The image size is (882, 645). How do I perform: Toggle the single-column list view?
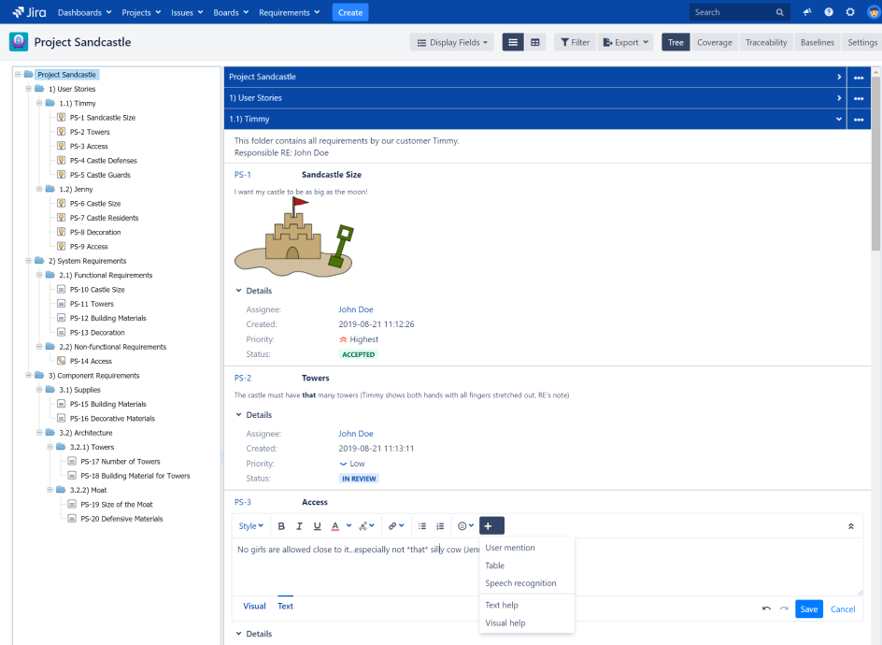pyautogui.click(x=513, y=42)
